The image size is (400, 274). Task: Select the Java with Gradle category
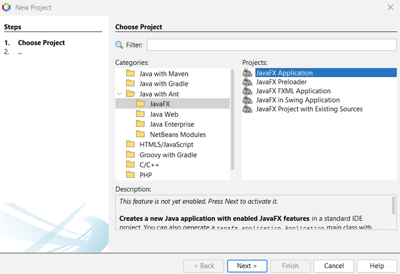coord(164,84)
